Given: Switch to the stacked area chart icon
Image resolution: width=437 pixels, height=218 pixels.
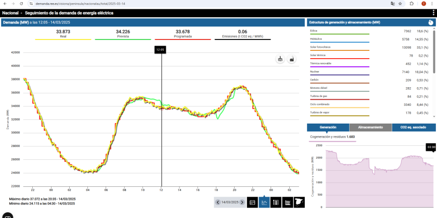Looking at the screenshot, I should [288, 202].
